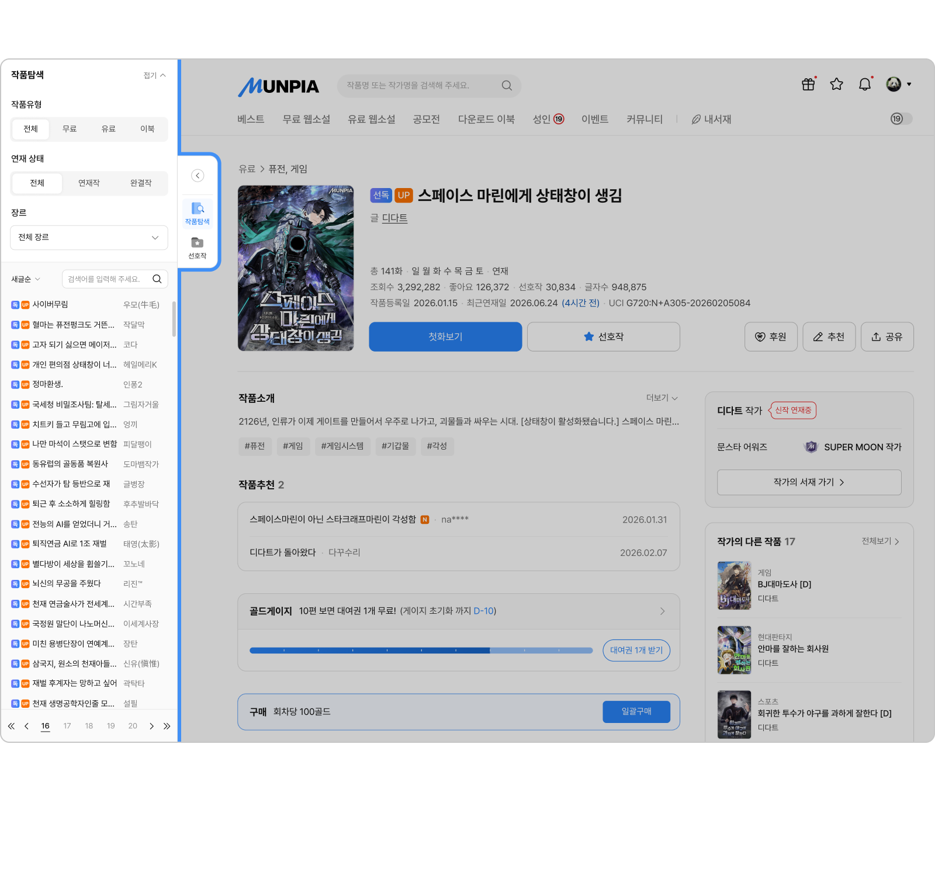The width and height of the screenshot is (935, 883).
Task: Open favorites star icon in header
Action: [836, 84]
